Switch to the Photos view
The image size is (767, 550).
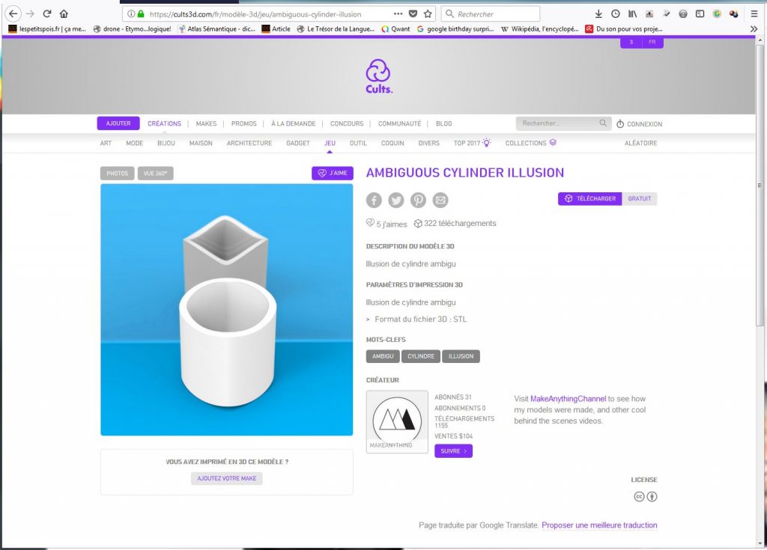click(117, 173)
